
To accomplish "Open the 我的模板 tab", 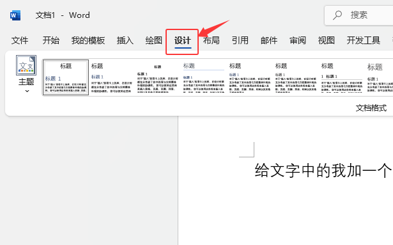I will point(88,40).
